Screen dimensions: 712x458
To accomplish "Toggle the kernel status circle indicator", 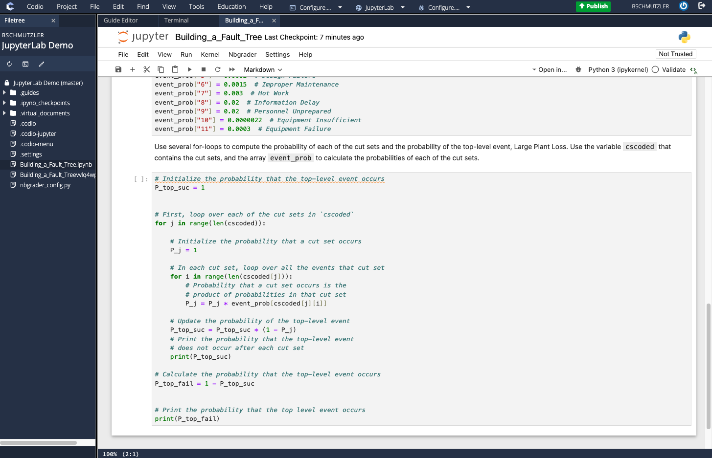I will click(x=655, y=69).
